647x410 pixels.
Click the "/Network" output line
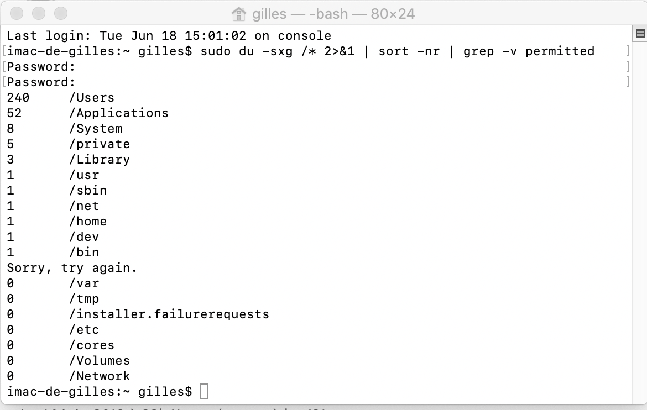point(100,376)
